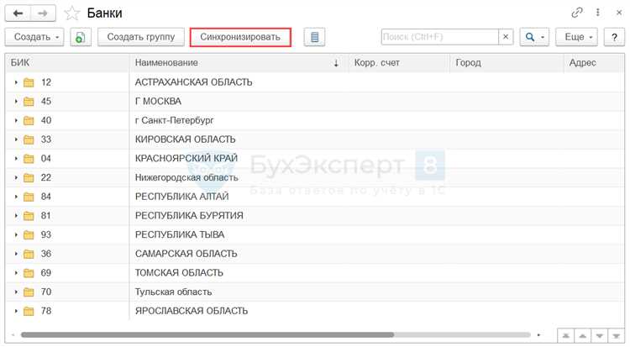This screenshot has height=347, width=630.
Task: Sort by the Наименование column header
Action: pyautogui.click(x=239, y=63)
